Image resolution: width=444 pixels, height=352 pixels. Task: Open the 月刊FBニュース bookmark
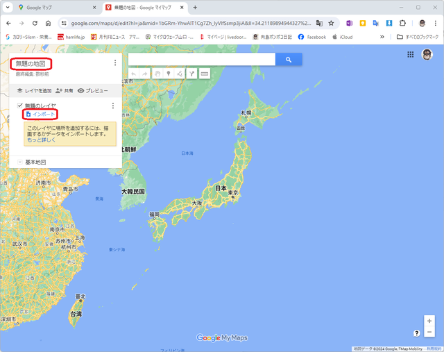point(115,37)
